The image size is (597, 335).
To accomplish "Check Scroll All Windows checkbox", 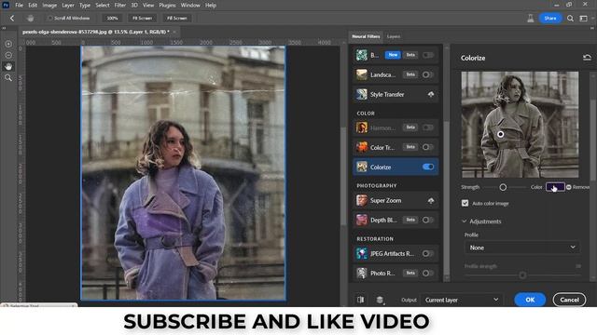I will tap(49, 19).
